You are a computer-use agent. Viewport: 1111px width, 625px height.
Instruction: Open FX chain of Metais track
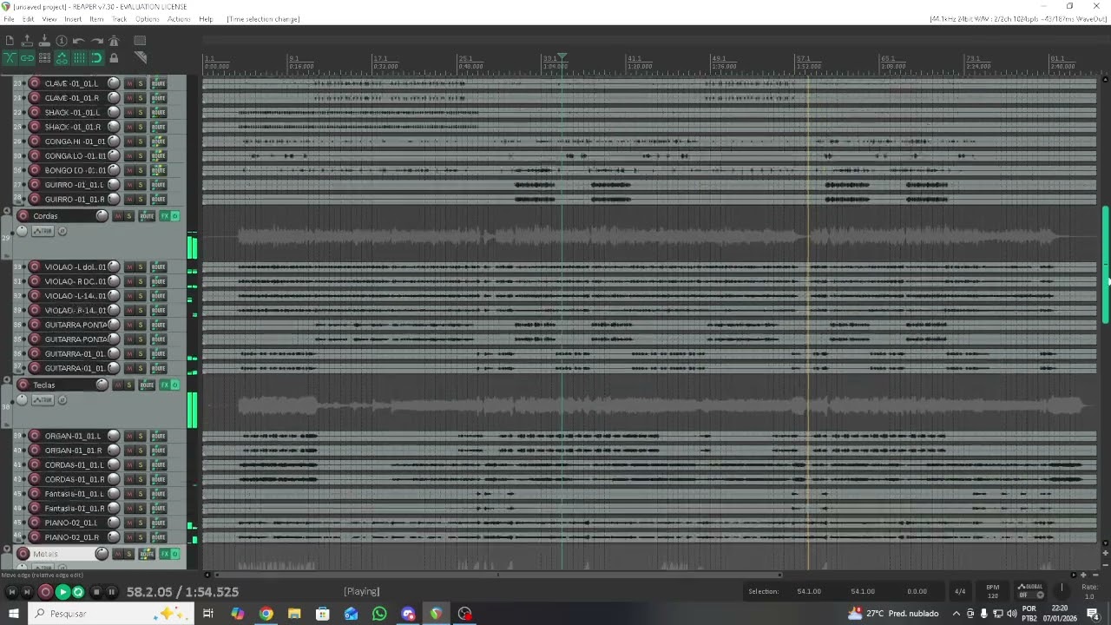(164, 554)
